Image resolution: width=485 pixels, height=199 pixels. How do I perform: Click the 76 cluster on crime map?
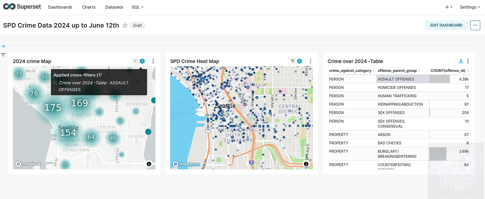click(x=34, y=94)
